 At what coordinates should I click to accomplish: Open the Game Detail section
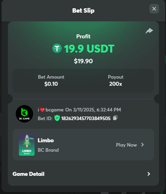[x=81, y=174]
